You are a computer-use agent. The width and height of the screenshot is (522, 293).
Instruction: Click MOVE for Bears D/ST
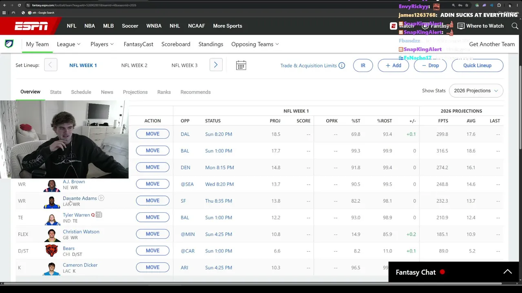[x=153, y=251]
